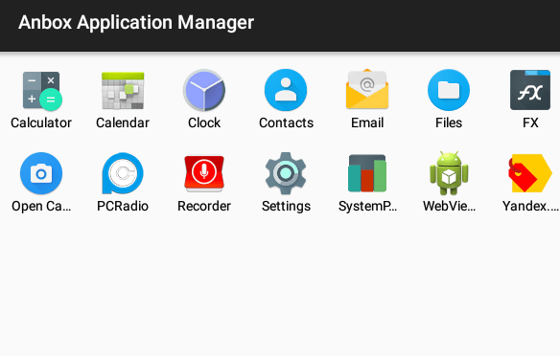Click the 'SystemP...' label
This screenshot has height=356, width=560.
[367, 207]
